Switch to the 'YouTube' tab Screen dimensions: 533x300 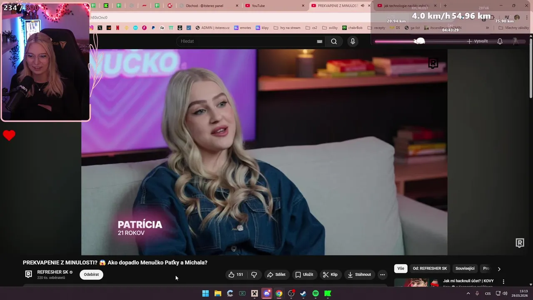point(275,6)
